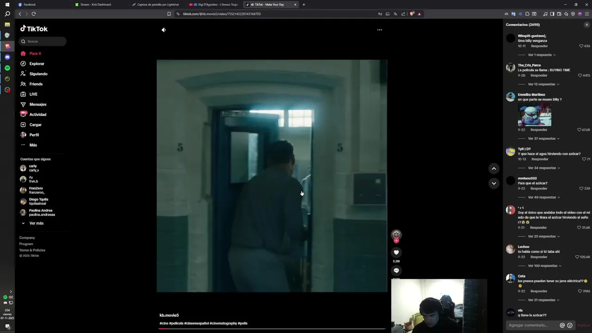This screenshot has width=592, height=333.
Task: Click Responder on Luchoo's comment
Action: 539,257
